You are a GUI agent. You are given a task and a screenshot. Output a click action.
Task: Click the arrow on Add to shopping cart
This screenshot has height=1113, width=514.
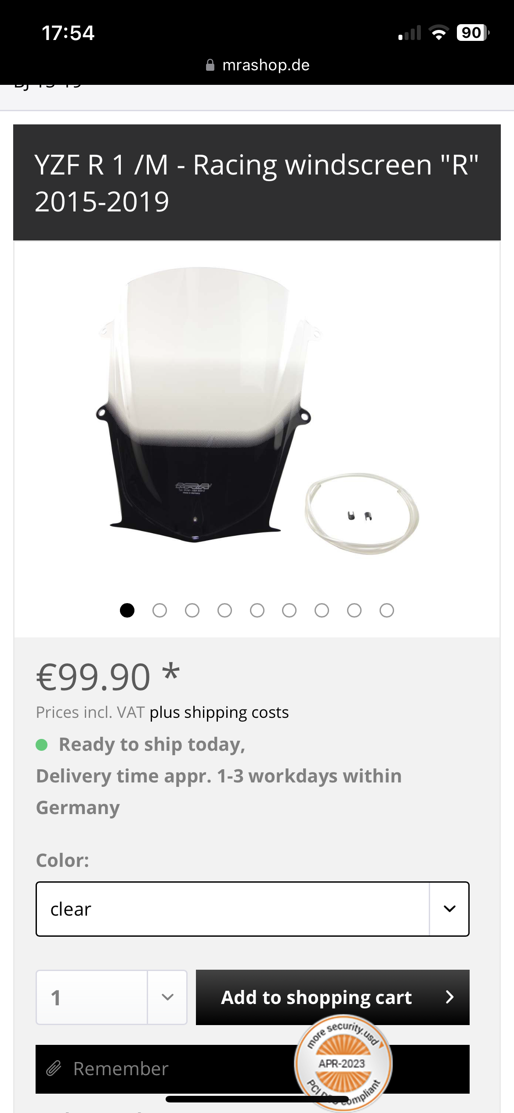click(x=449, y=997)
